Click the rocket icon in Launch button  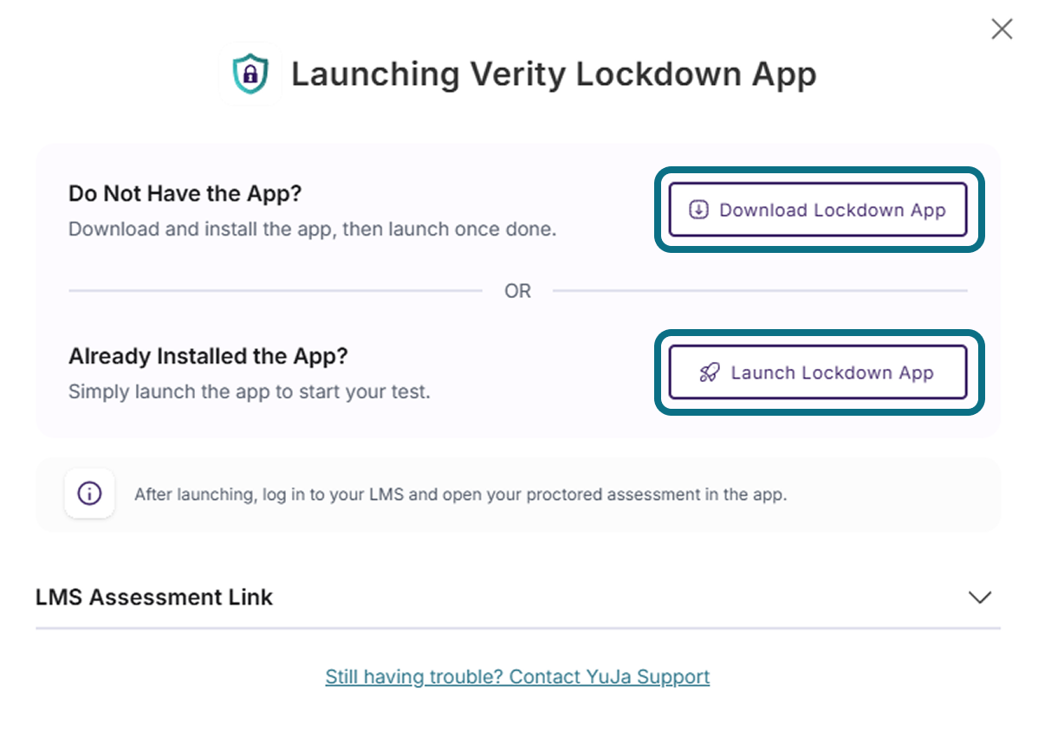coord(710,372)
